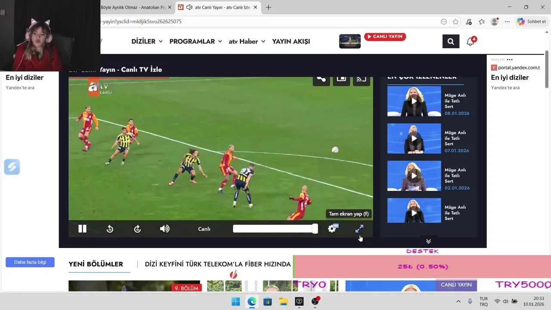This screenshot has width=551, height=310.
Task: Expand the DİZİLER dropdown menu
Action: point(147,41)
